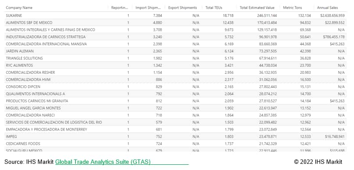Open the Global Trade Analytics Suite (GTAS) link
This screenshot has width=354, height=170.
tap(103, 162)
